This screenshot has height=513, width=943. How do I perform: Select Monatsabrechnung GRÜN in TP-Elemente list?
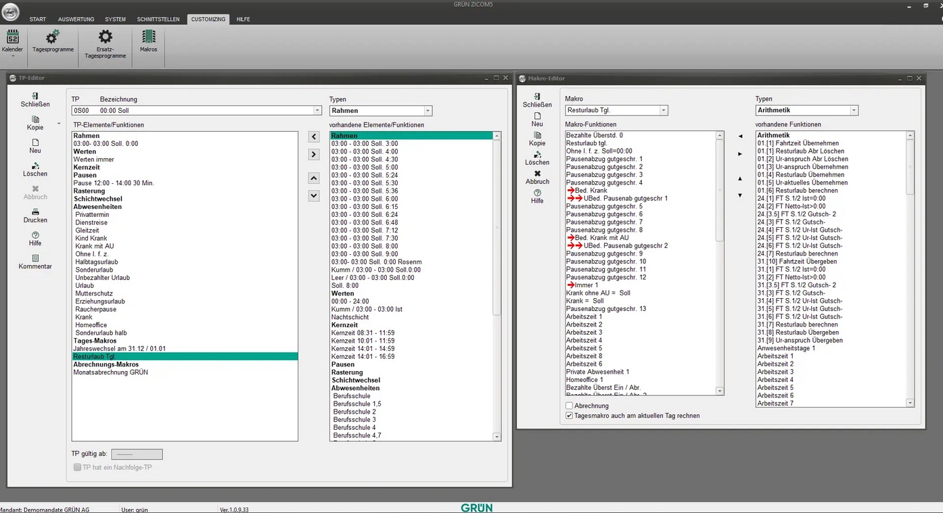[x=111, y=372]
